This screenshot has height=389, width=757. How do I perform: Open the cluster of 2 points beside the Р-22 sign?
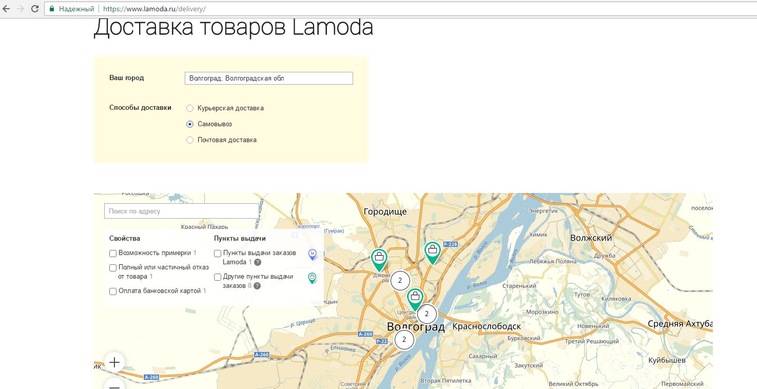(x=404, y=339)
